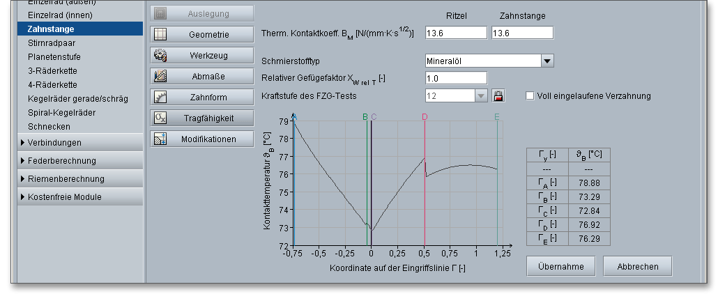Screen dimensions: 718x294
Task: Click the disabled Auslegung icon
Action: [x=160, y=13]
